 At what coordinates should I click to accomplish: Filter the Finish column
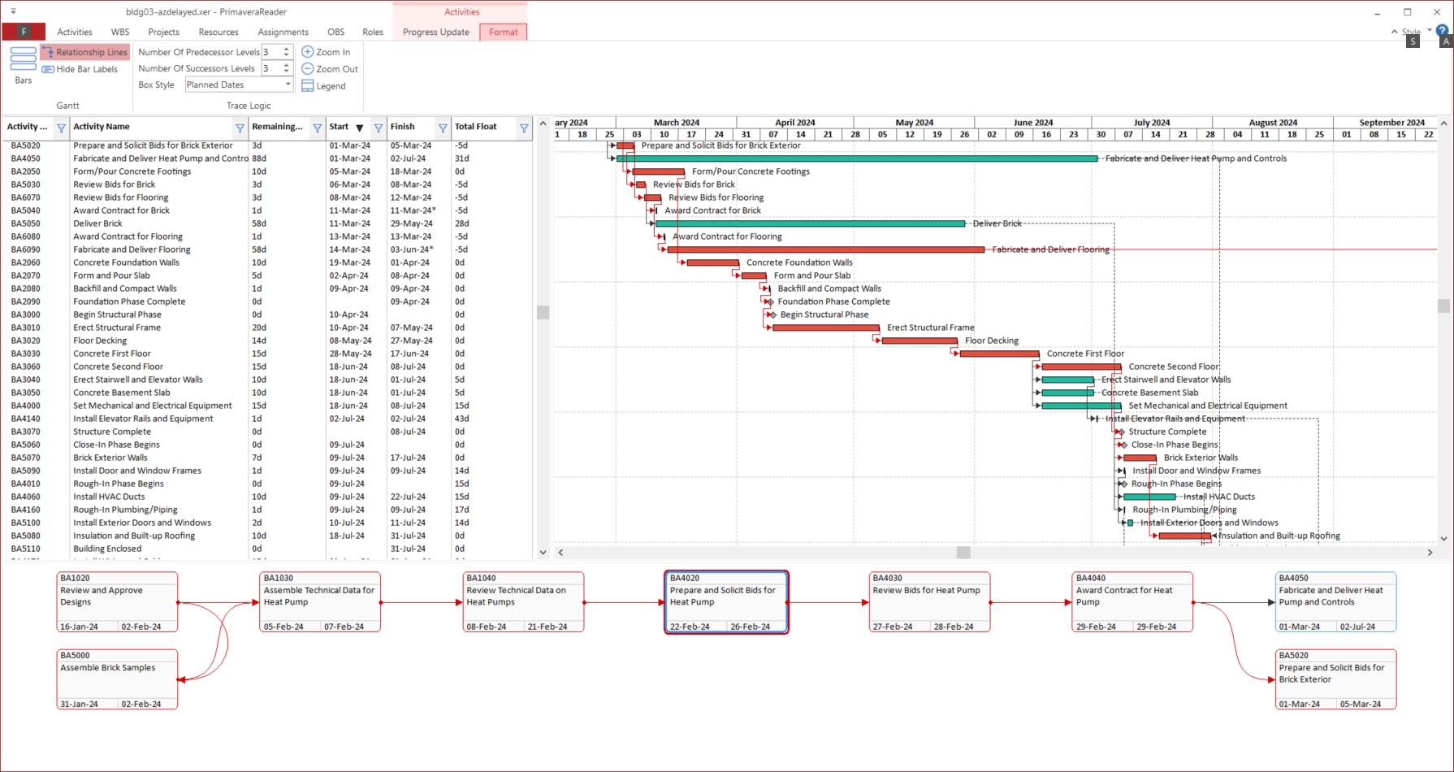[443, 128]
